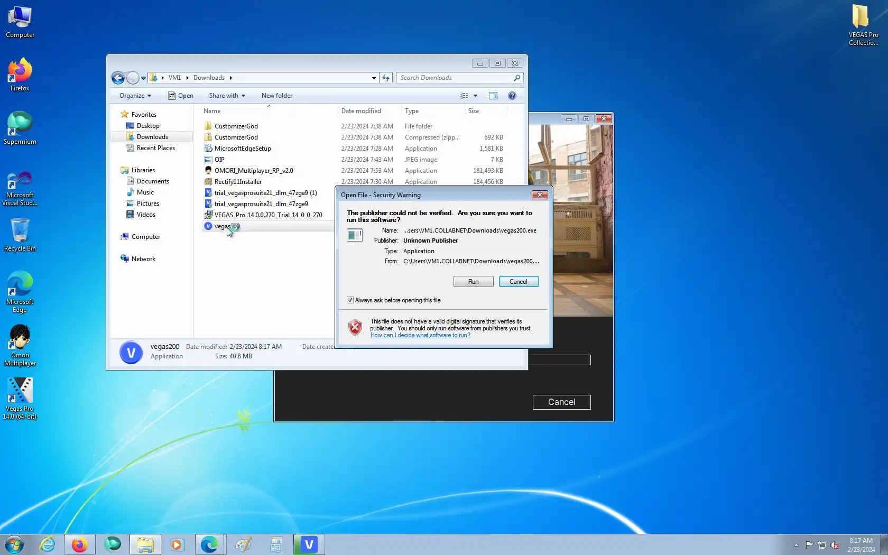Open Firefox from the taskbar
888x555 pixels.
79,544
